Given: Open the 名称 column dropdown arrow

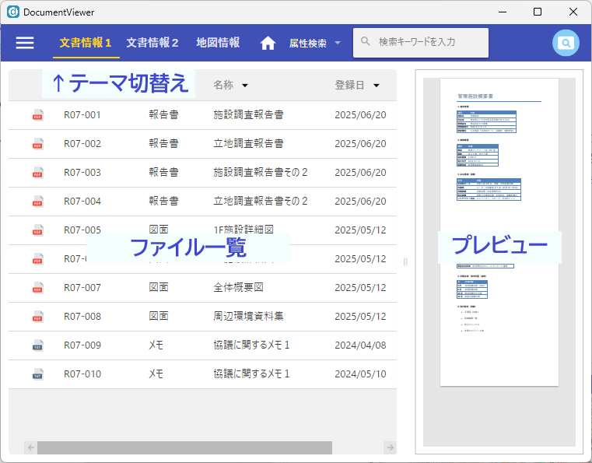Looking at the screenshot, I should (x=244, y=86).
